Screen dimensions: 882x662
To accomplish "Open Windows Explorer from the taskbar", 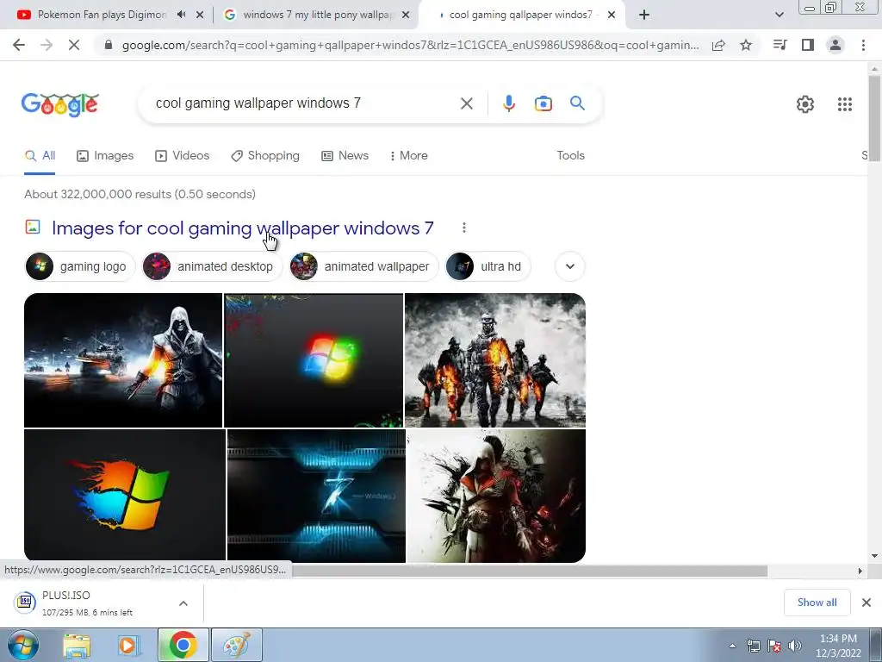I will point(77,645).
